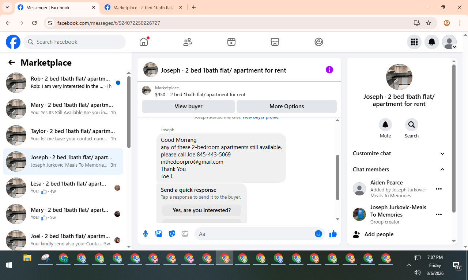468x280 pixels.
Task: Mute this chat with bell icon
Action: 385,125
